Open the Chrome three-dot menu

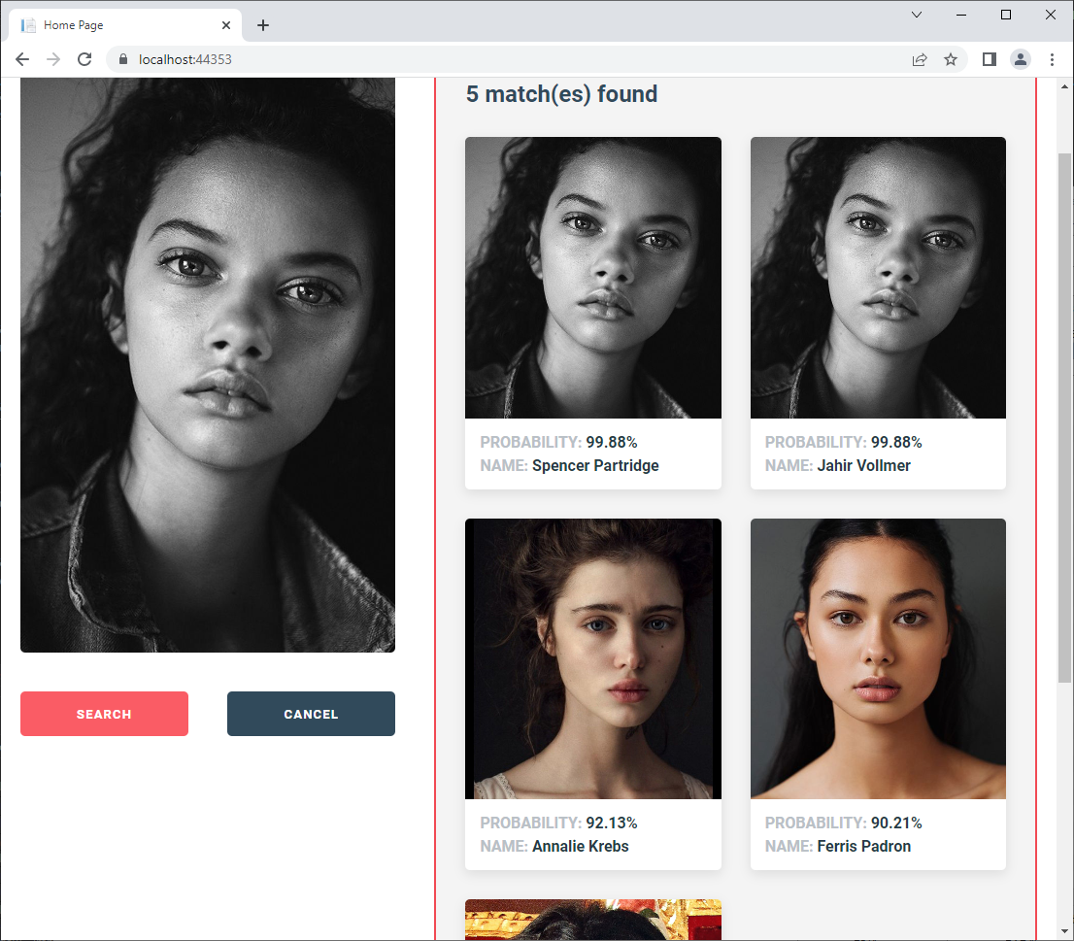click(x=1052, y=59)
